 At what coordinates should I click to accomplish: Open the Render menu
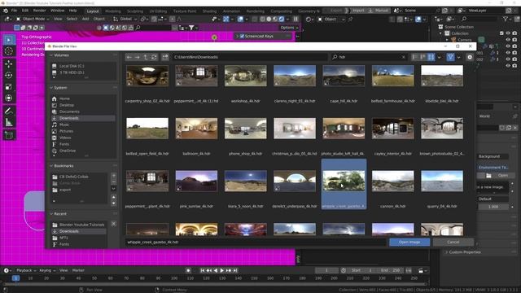(x=39, y=11)
